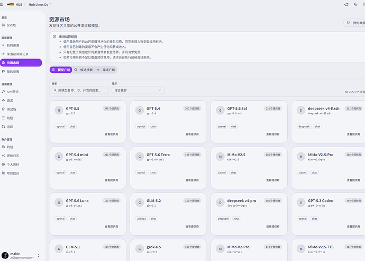The image size is (365, 261).
Task: Open 个人资料 in the sidebar
Action: click(x=21, y=165)
